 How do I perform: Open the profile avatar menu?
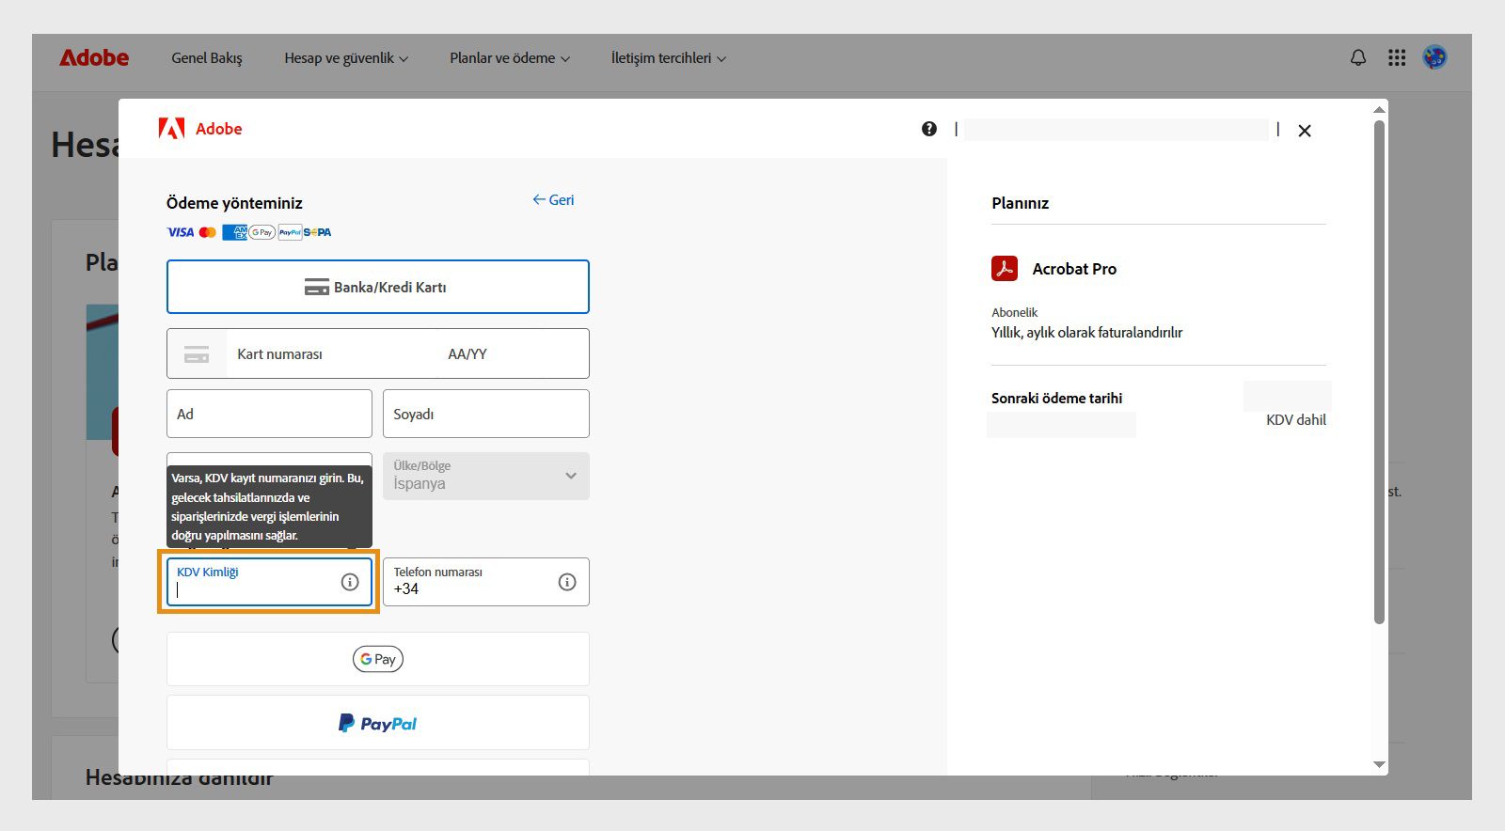(1434, 58)
